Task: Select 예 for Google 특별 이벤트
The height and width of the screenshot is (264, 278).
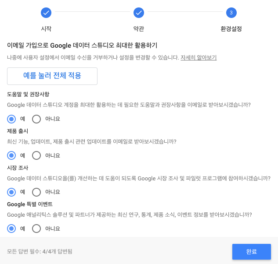Action: tap(11, 229)
